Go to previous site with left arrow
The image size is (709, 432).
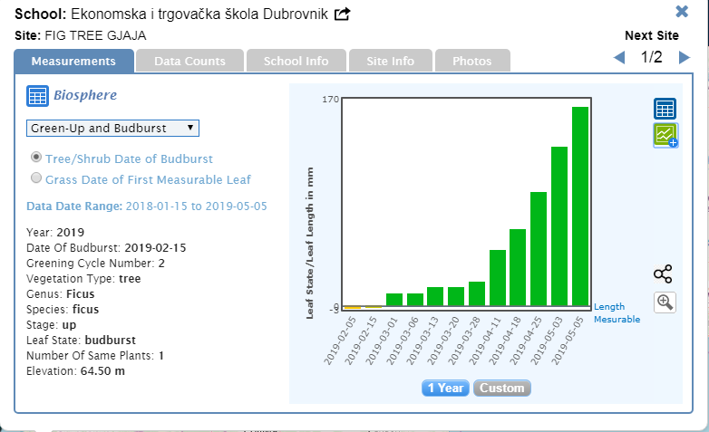pyautogui.click(x=619, y=59)
